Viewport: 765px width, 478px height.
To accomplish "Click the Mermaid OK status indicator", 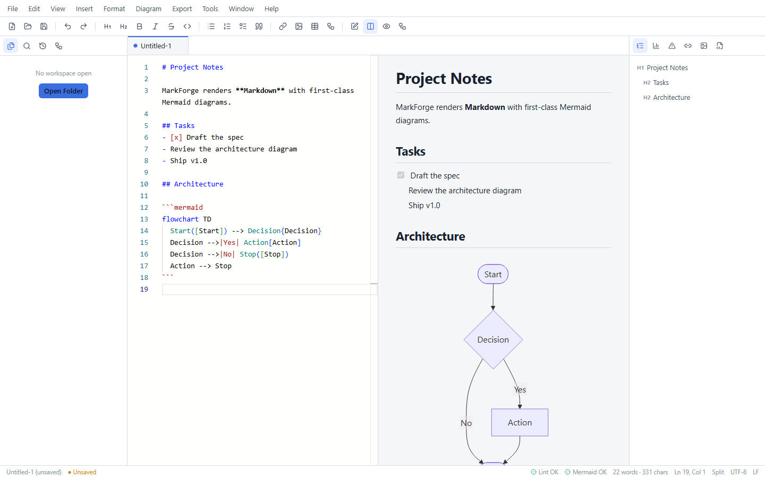I will (585, 472).
